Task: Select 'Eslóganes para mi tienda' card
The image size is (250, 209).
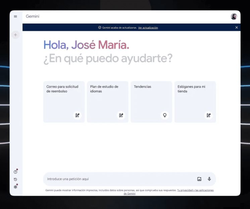Action: [x=195, y=102]
